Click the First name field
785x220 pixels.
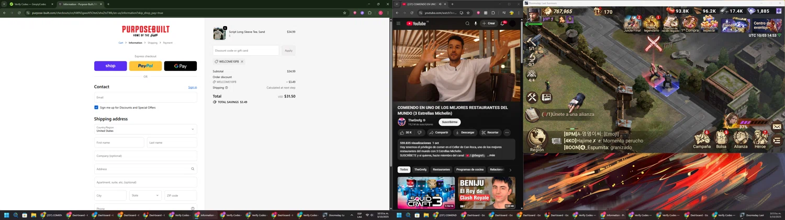(119, 142)
